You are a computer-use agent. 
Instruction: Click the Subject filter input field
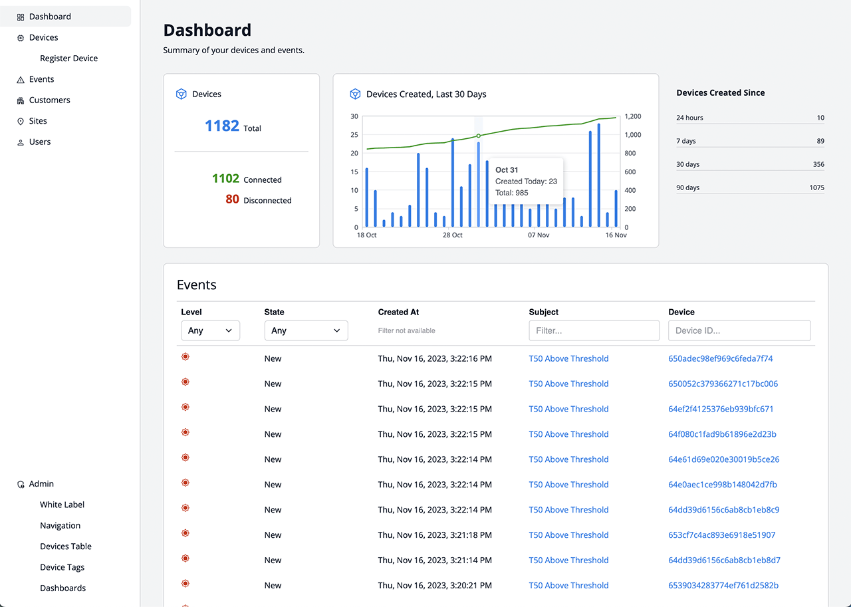[x=594, y=330]
